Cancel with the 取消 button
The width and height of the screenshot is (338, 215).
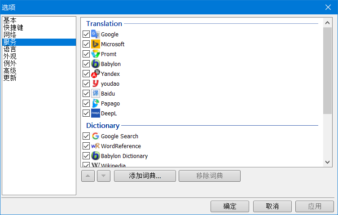(x=272, y=206)
